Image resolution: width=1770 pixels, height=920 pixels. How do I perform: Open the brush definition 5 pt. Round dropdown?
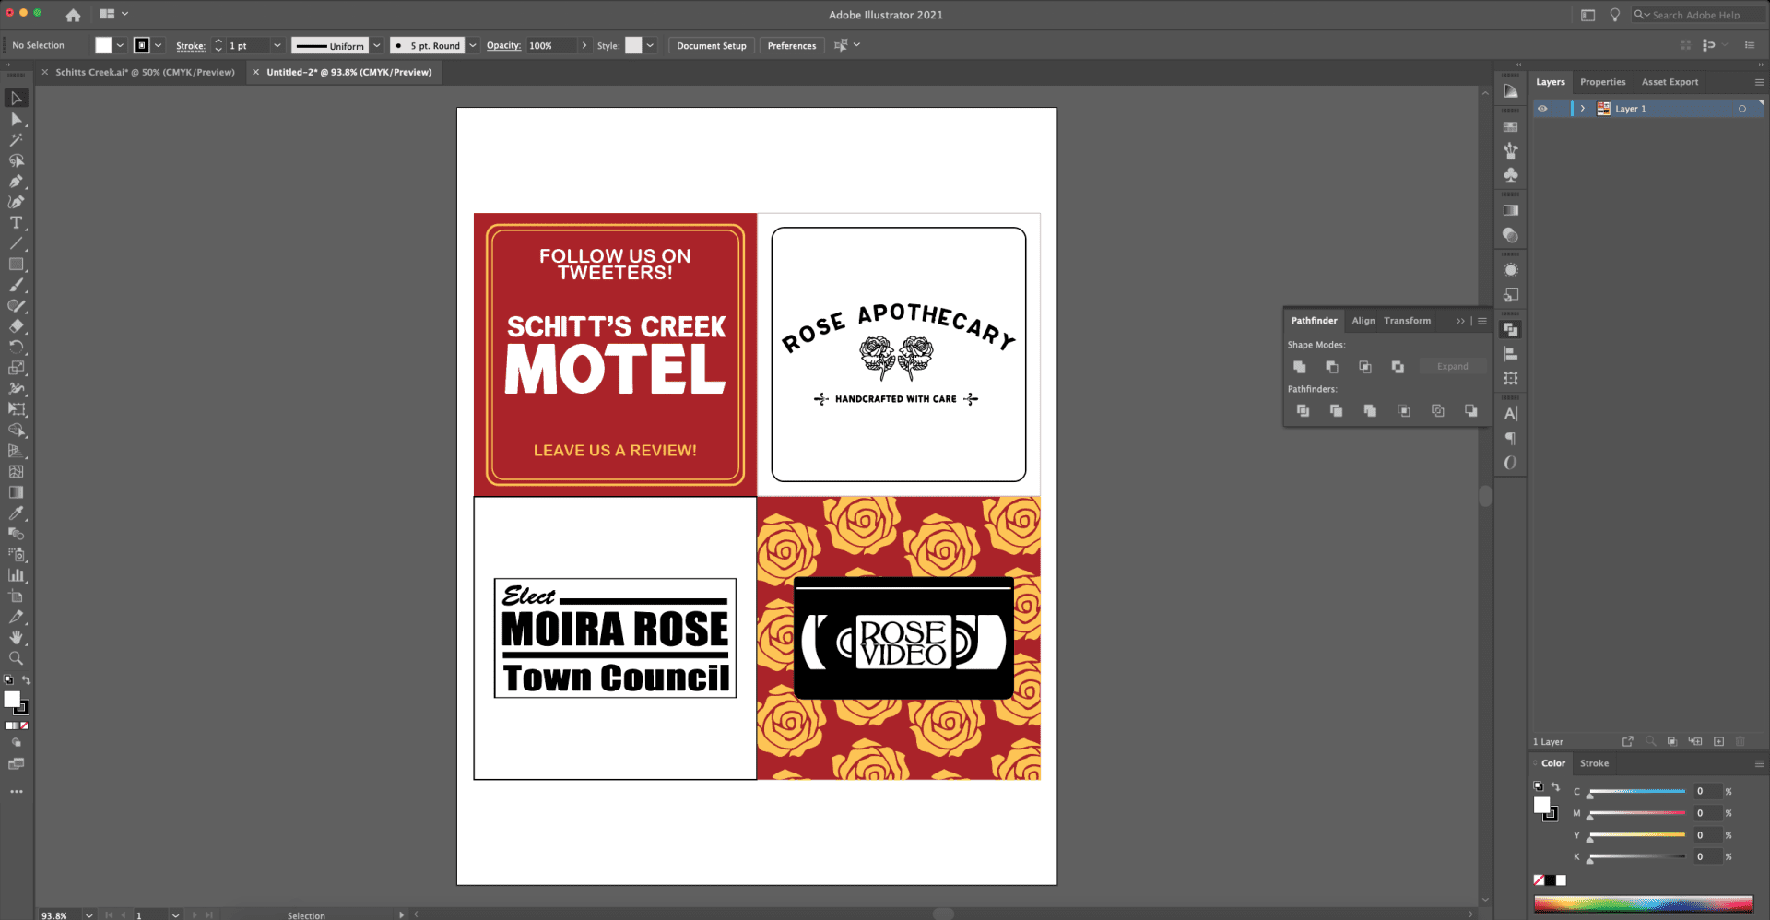click(x=473, y=45)
